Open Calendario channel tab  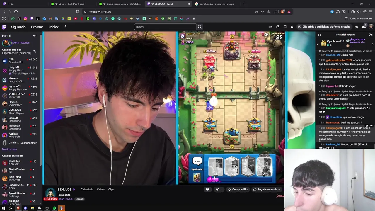click(x=87, y=189)
